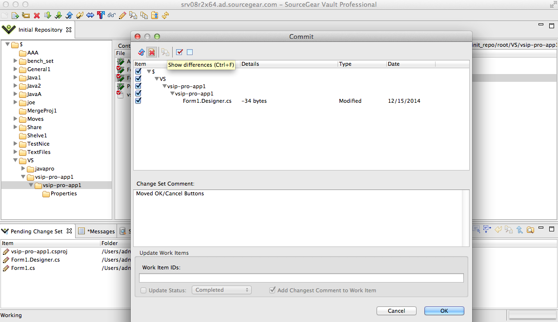Select Form1.Designer.cs row in Commit list
The width and height of the screenshot is (558, 322).
click(301, 101)
